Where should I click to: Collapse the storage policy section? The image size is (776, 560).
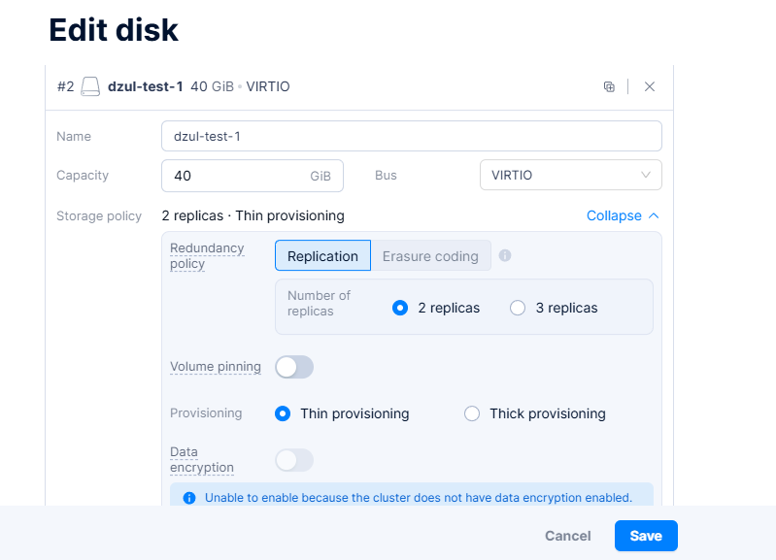623,215
